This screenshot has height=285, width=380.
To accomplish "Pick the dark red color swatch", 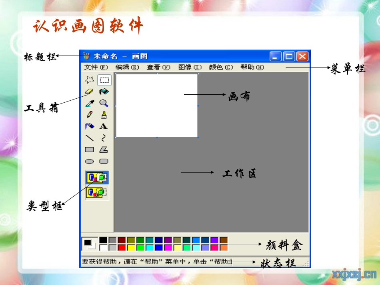I will pos(122,240).
